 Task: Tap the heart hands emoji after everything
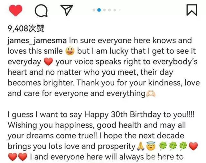151,94
